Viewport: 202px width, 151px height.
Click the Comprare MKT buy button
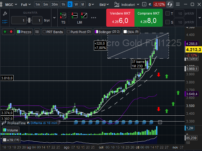148,18
